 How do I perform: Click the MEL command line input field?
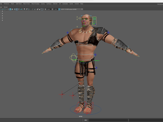click(108, 120)
